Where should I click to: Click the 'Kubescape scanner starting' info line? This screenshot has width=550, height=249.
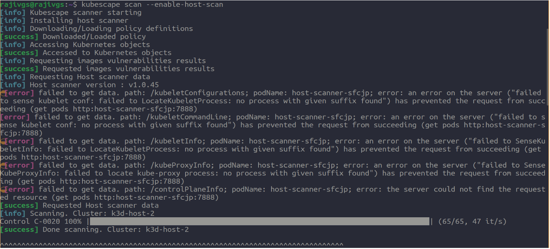(85, 12)
